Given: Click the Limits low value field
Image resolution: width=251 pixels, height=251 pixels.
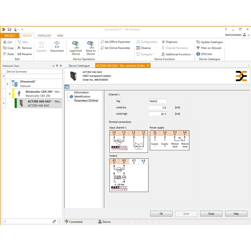Looking at the screenshot, I should tap(158, 108).
